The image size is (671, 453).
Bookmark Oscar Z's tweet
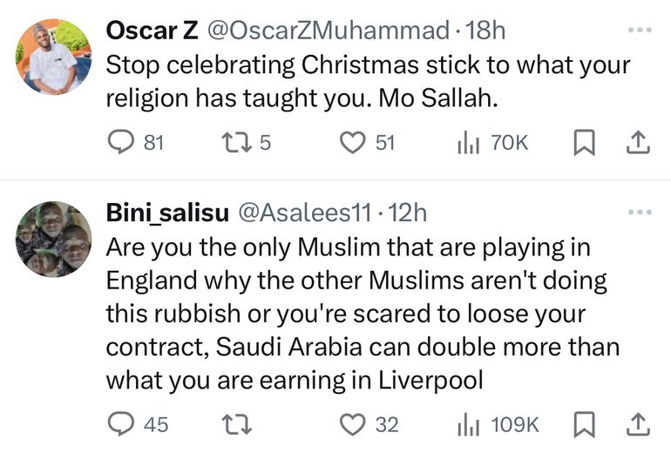tap(583, 142)
